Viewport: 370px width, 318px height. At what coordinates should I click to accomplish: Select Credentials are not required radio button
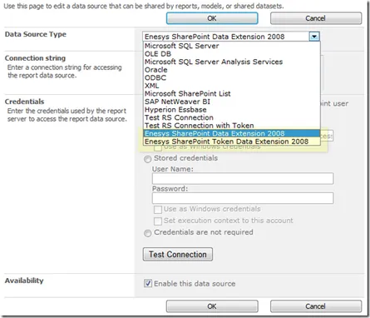coord(147,233)
